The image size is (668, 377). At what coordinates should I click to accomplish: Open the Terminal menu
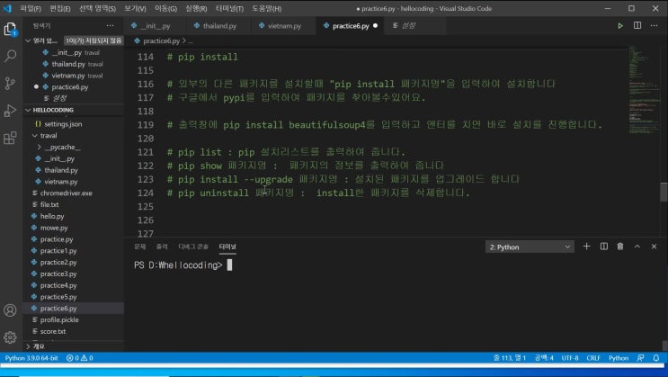[229, 8]
